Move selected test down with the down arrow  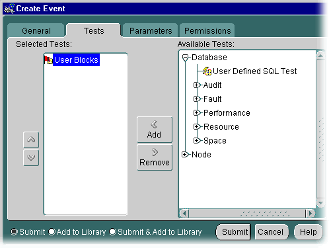pos(31,157)
